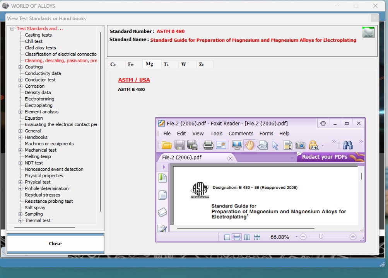Open the RMS icon dropdown arrow

tap(323, 146)
